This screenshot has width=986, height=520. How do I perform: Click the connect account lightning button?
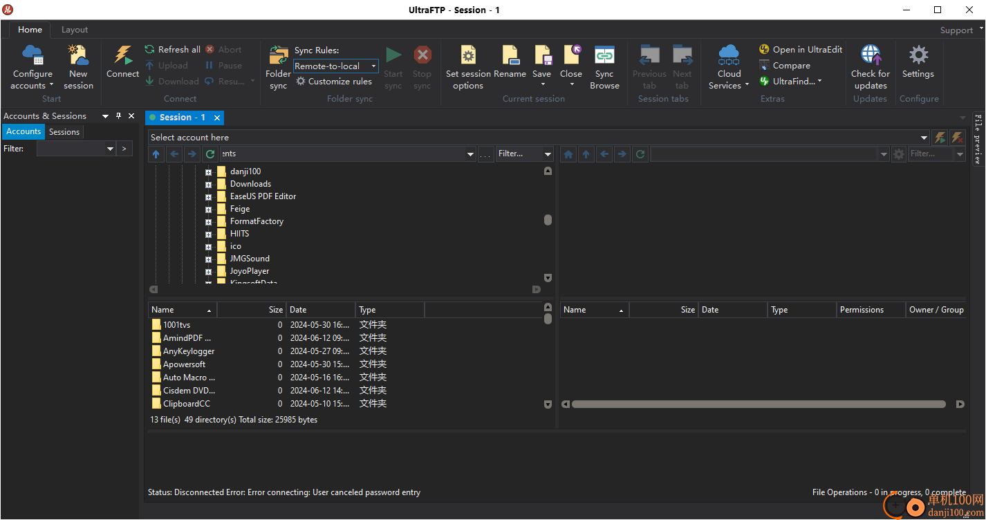coord(940,138)
